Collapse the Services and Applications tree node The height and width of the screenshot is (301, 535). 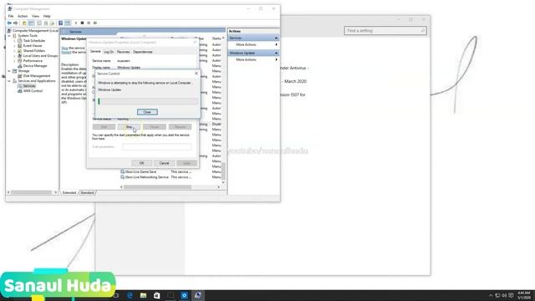[9, 81]
